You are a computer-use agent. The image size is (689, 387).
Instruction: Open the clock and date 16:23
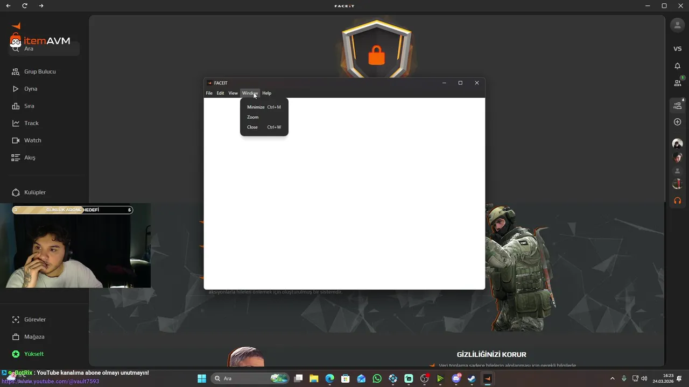(663, 378)
